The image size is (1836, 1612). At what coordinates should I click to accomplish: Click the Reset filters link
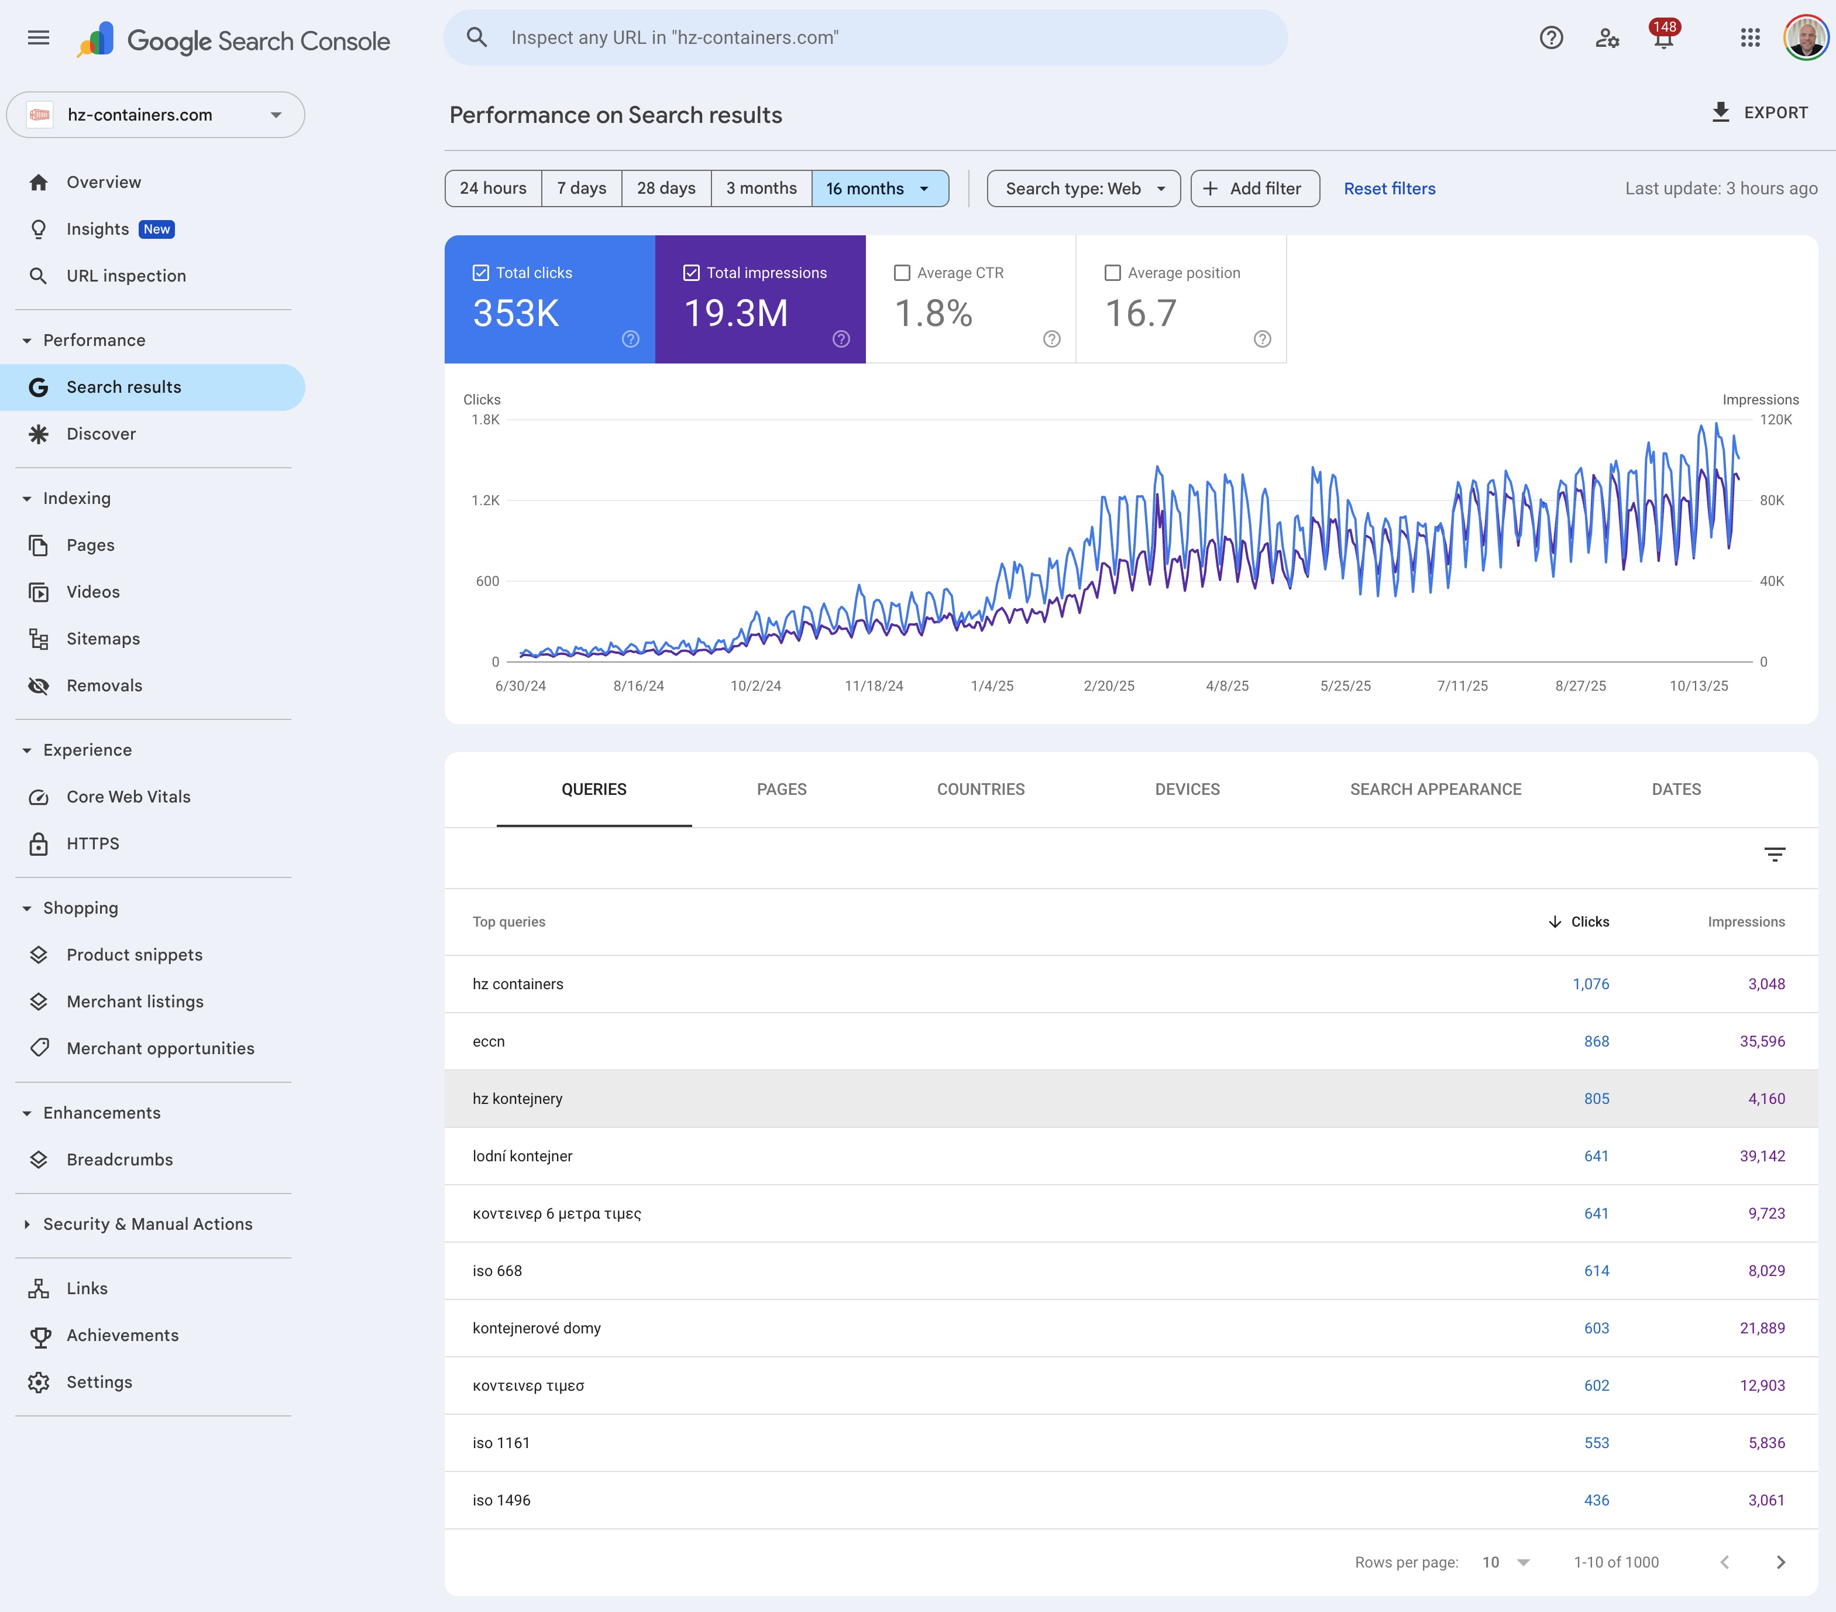click(1388, 188)
